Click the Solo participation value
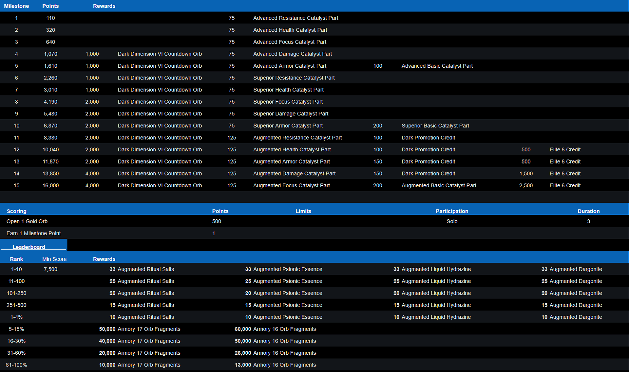Screen dimensions: 629x372 click(452, 221)
